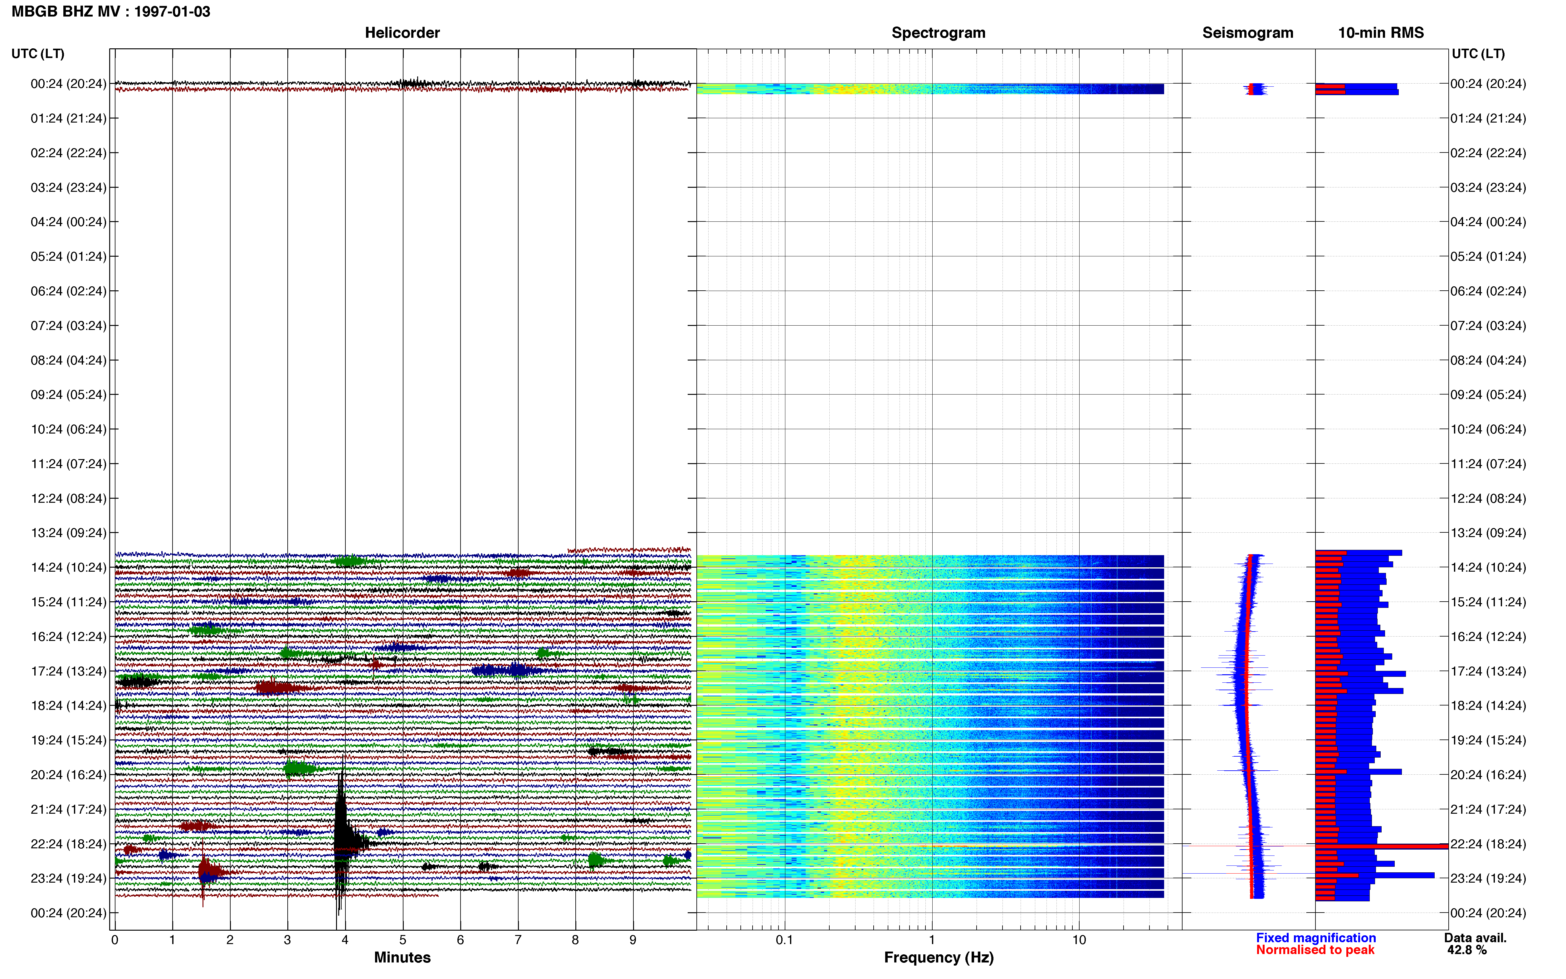Click right axis label '23:24 (19:24)'

[1488, 879]
